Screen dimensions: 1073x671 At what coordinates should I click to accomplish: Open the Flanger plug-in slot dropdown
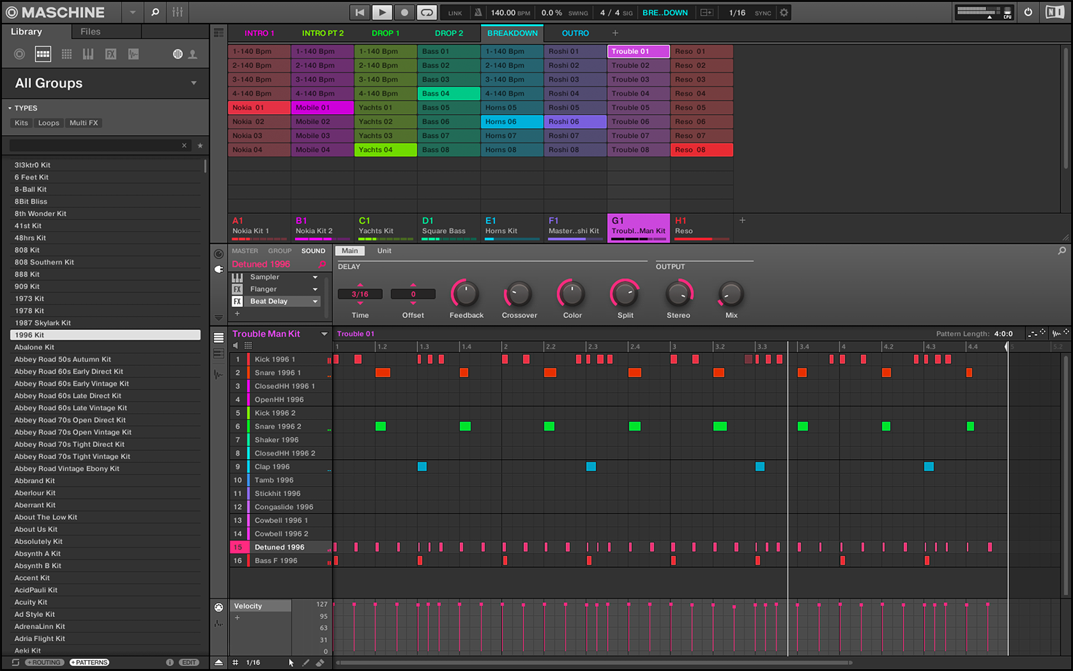(x=315, y=289)
